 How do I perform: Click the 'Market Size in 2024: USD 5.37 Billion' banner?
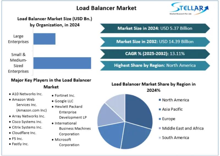coord(155,28)
